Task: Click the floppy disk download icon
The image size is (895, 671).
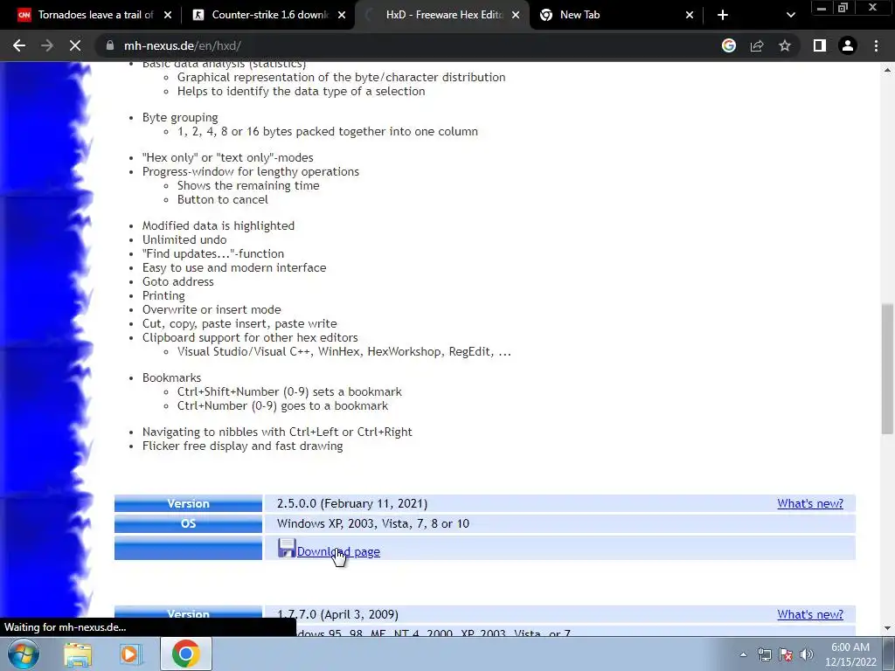Action: click(287, 548)
